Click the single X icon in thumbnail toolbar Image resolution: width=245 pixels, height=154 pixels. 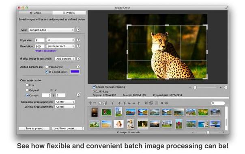tap(162, 103)
